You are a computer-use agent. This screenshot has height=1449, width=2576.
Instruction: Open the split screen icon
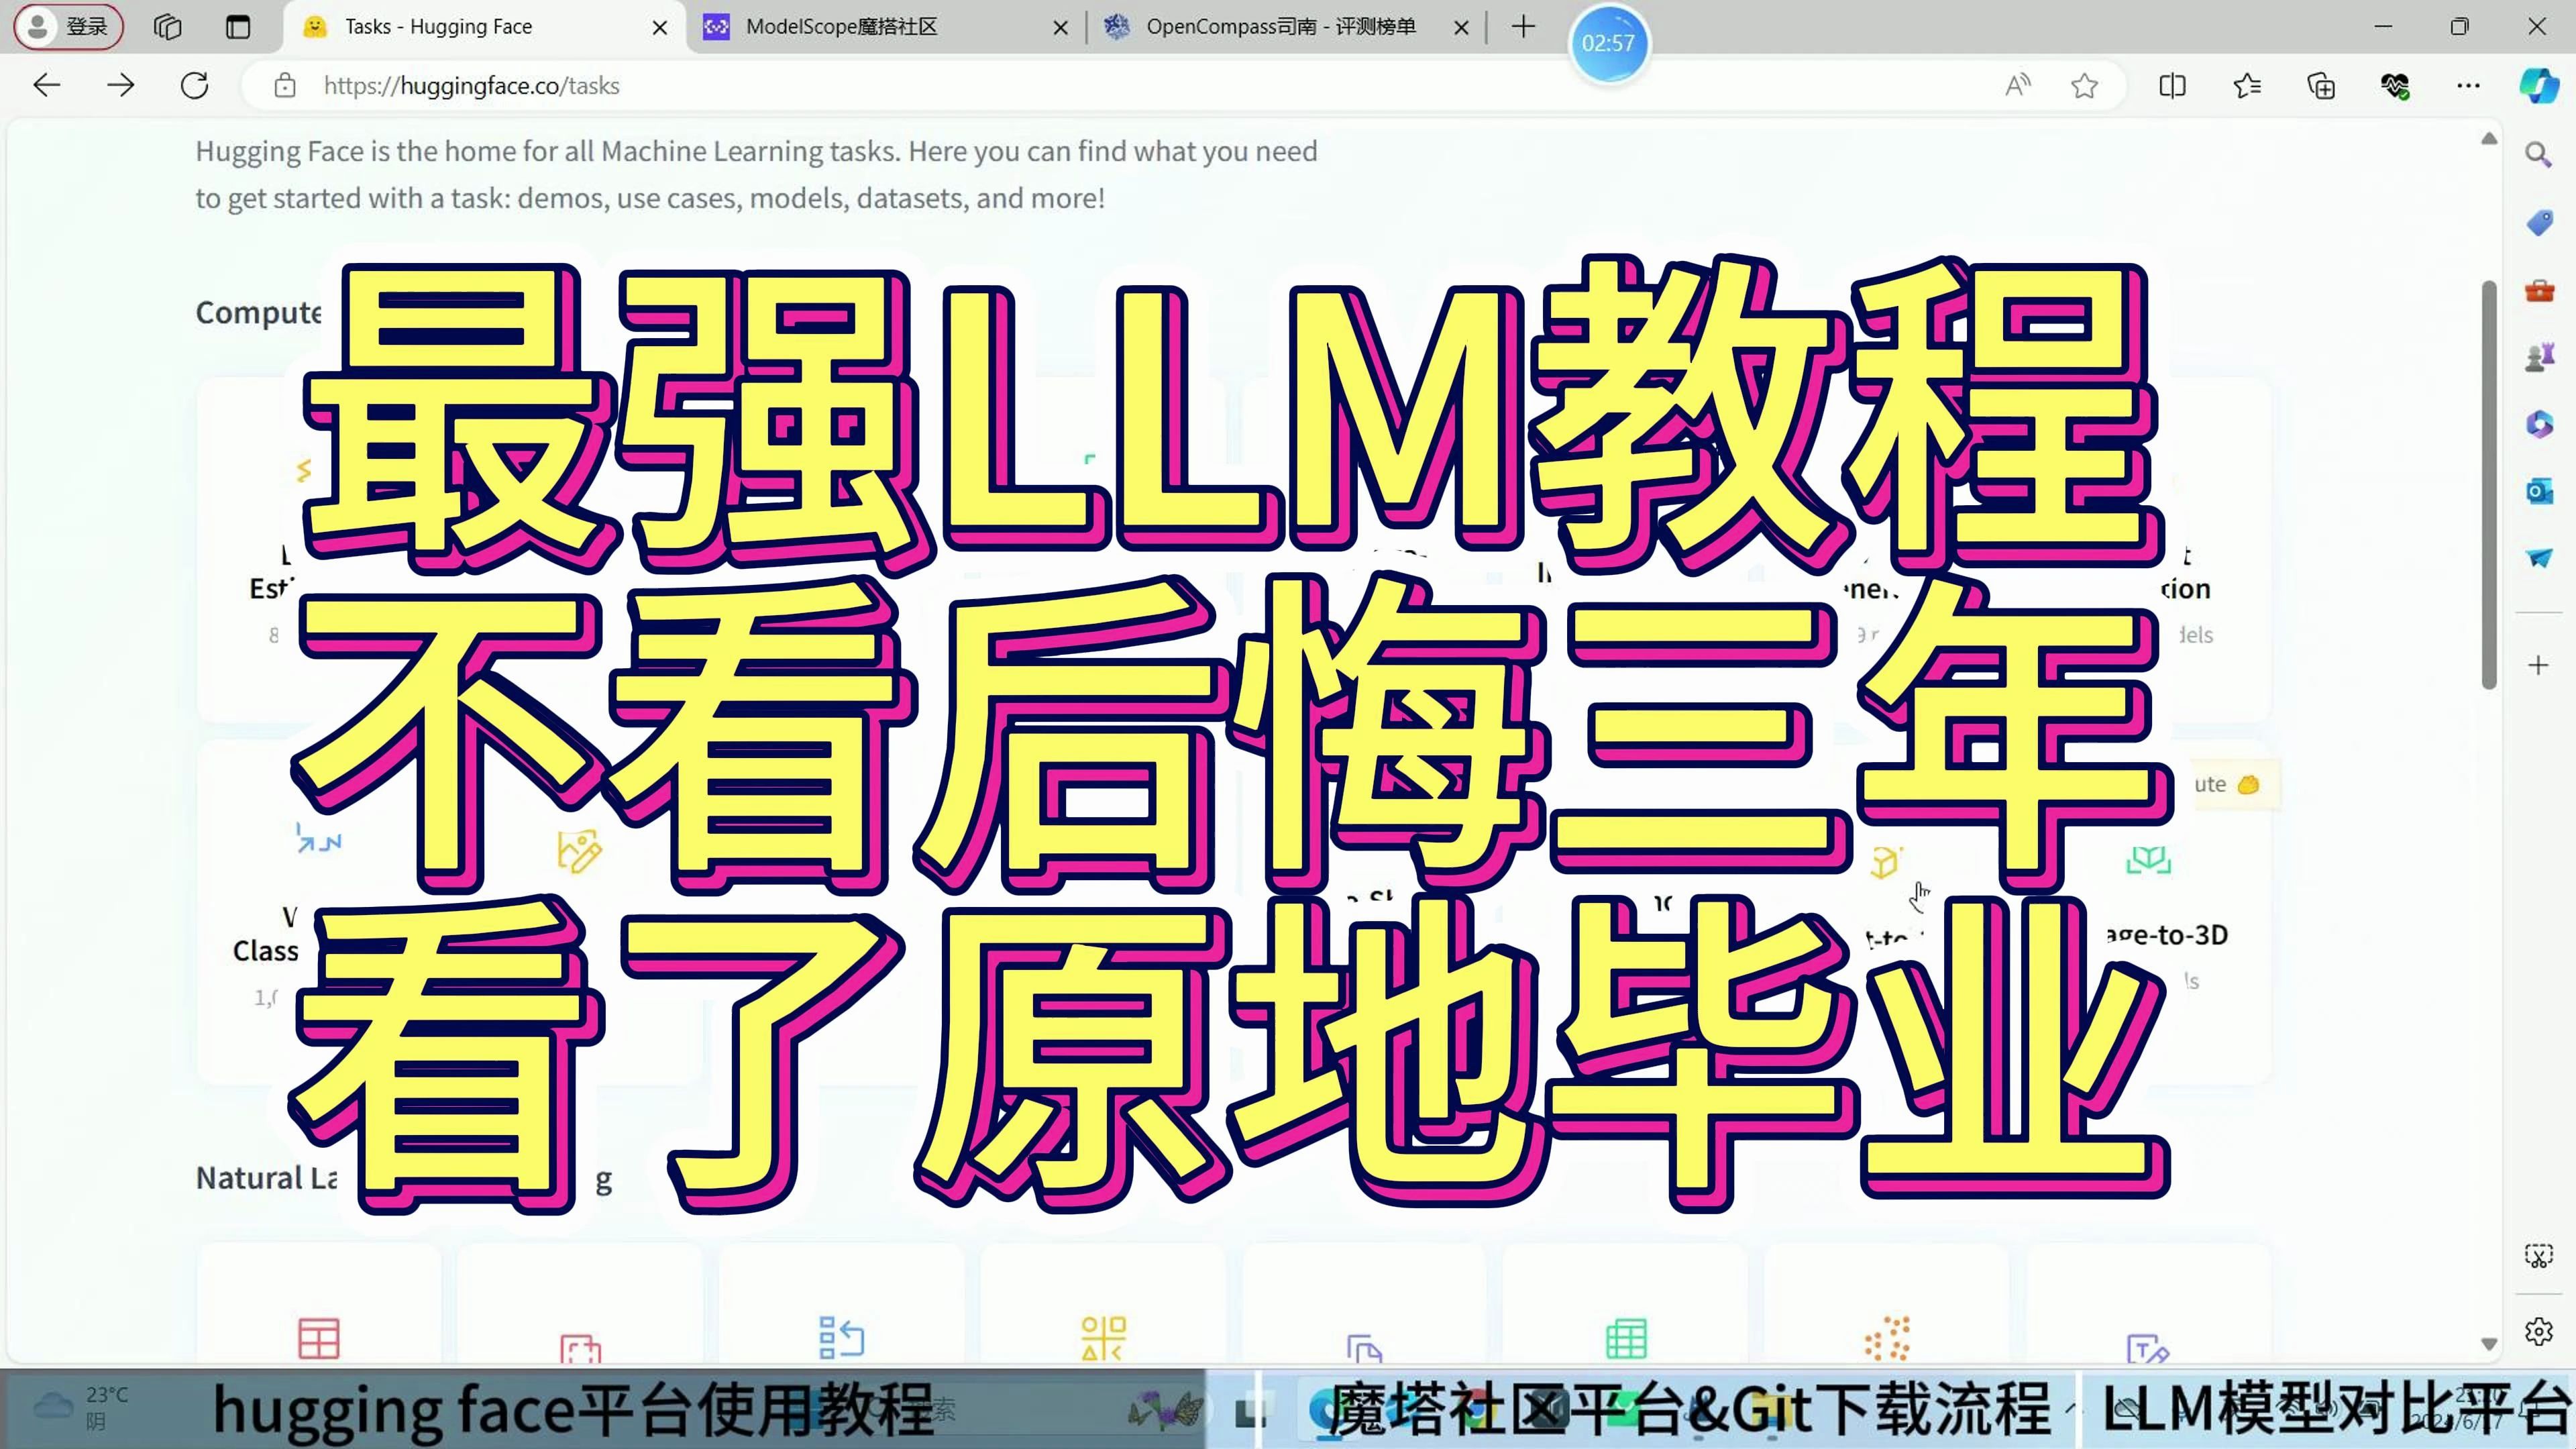tap(2172, 86)
